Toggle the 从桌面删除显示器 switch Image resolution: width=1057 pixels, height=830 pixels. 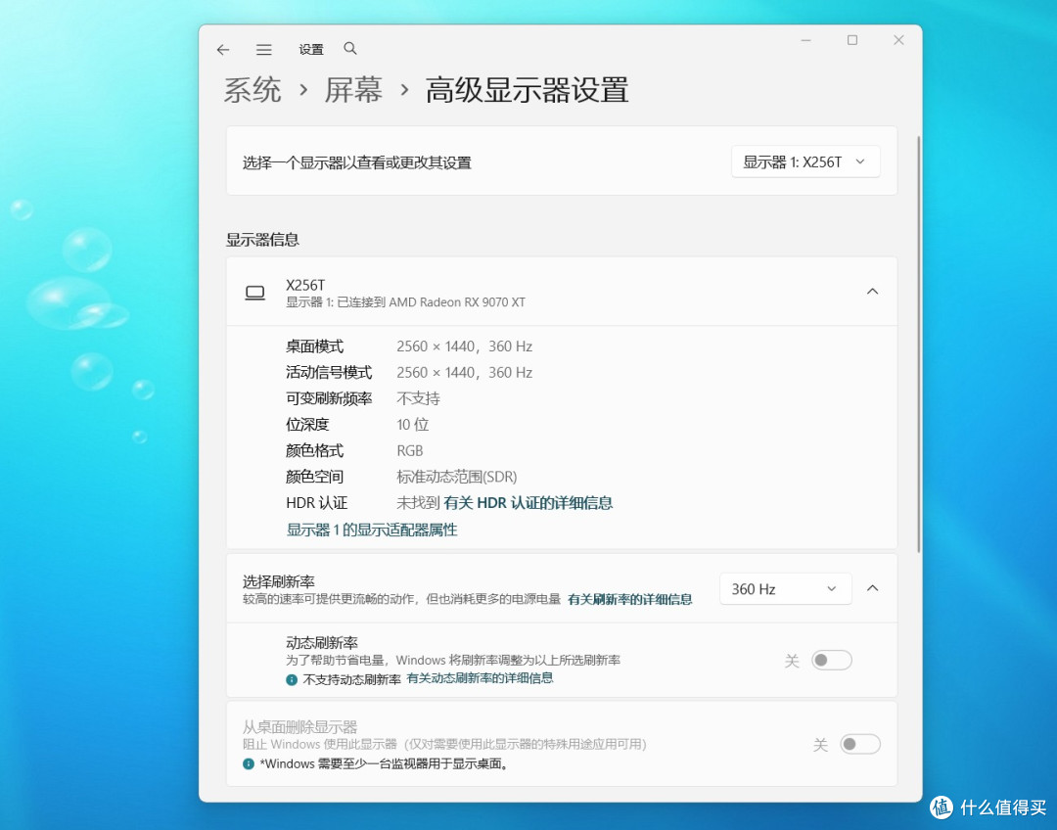[x=860, y=745]
